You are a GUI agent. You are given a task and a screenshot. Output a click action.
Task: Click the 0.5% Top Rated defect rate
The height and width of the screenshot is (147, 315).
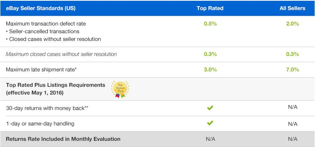tap(210, 24)
